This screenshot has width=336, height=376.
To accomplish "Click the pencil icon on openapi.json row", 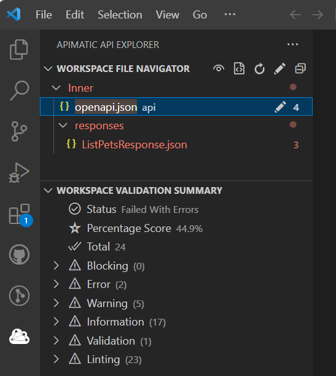I will coord(280,106).
